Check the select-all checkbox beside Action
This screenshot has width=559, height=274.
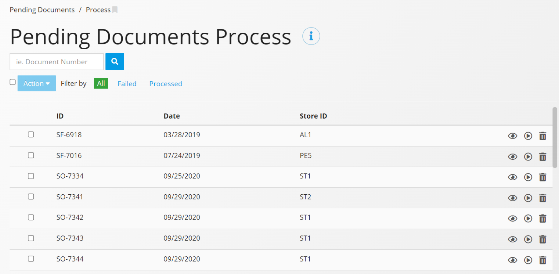(12, 82)
